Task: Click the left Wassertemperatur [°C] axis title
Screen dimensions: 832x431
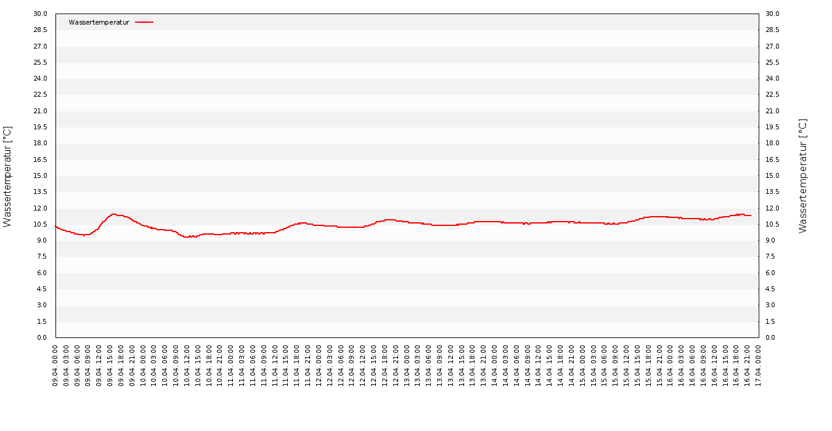Action: (7, 176)
